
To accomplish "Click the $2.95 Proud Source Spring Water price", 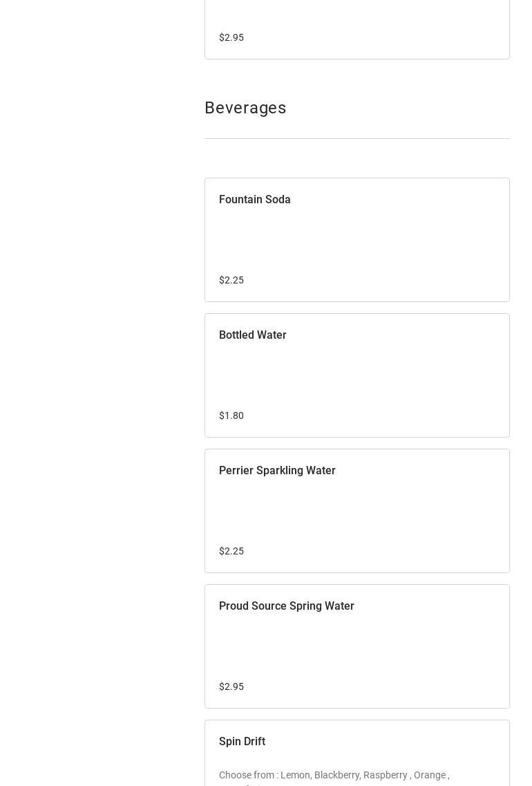I will point(231,686).
